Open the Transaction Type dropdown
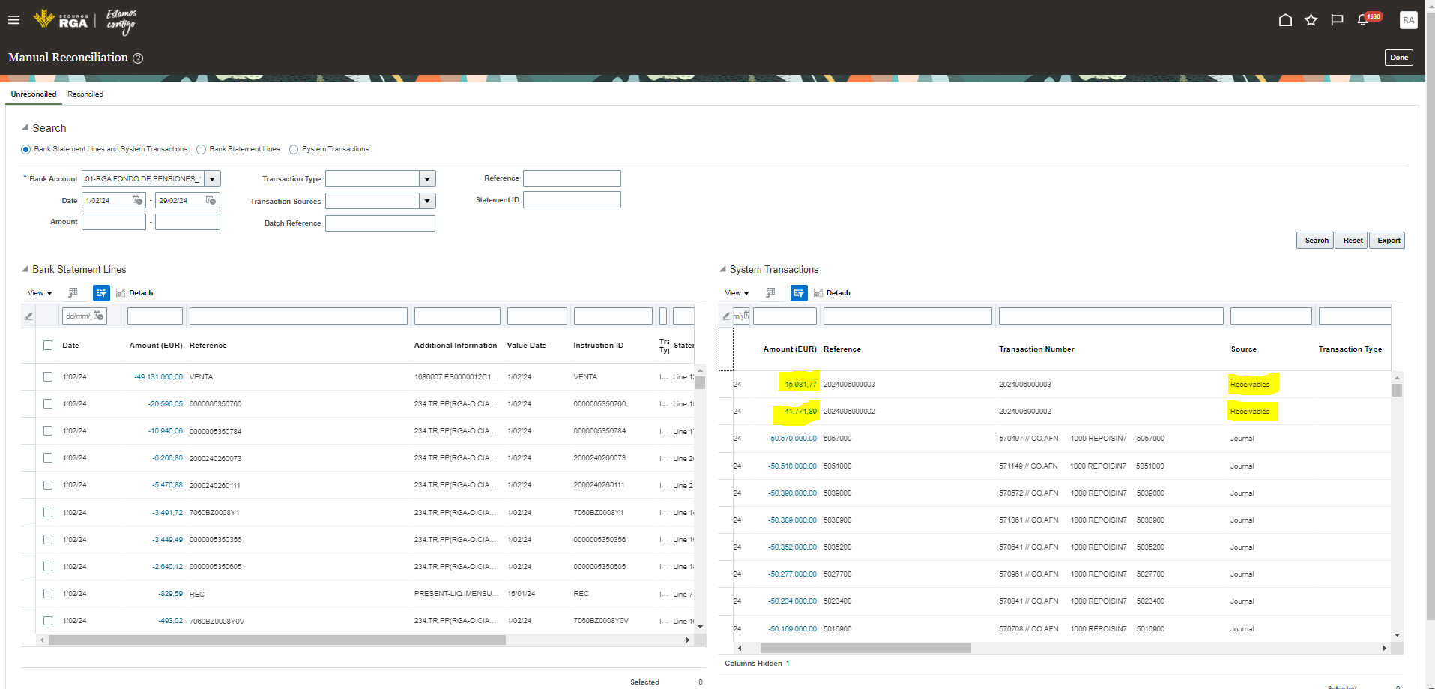This screenshot has height=689, width=1435. pyautogui.click(x=428, y=179)
